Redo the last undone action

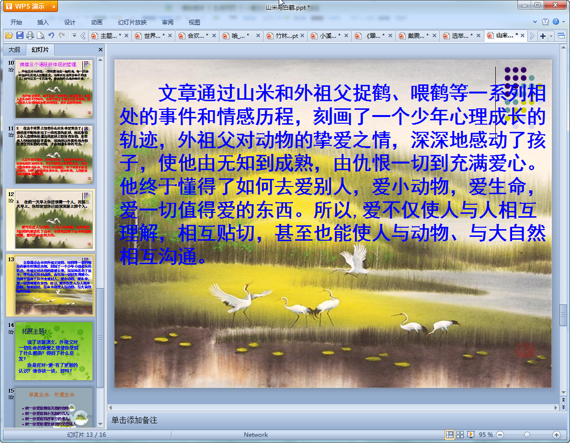[62, 35]
